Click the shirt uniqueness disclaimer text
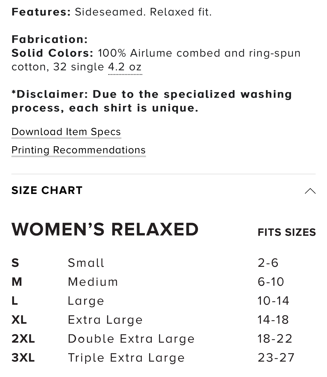 tap(152, 101)
